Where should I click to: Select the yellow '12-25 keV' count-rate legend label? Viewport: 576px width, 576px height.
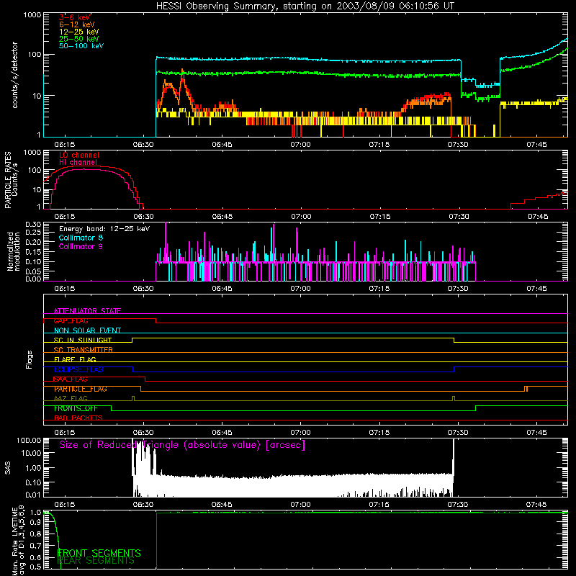[x=79, y=32]
